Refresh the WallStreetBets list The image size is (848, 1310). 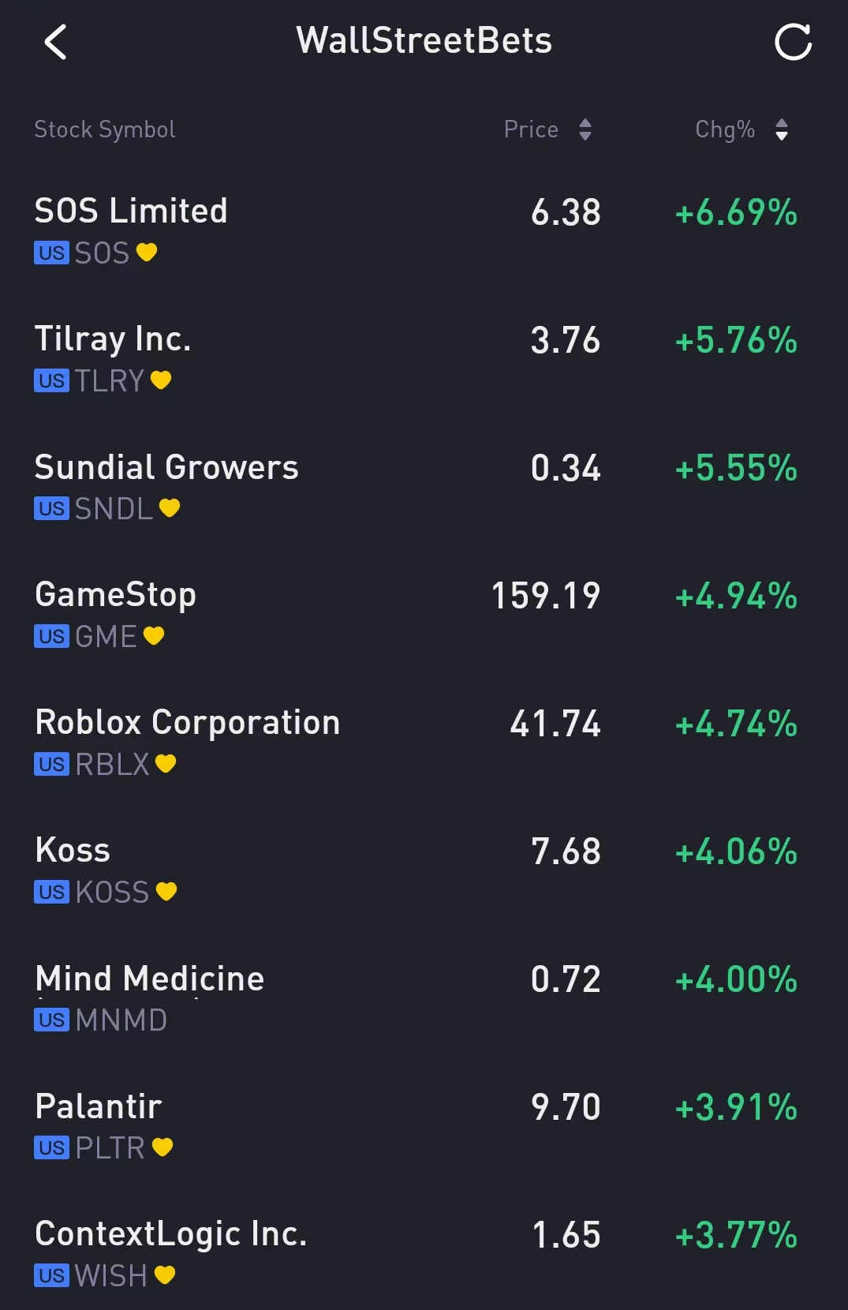click(793, 42)
